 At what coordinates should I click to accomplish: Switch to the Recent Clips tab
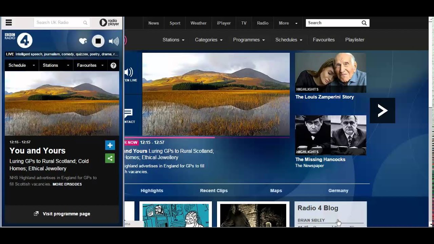coord(214,190)
